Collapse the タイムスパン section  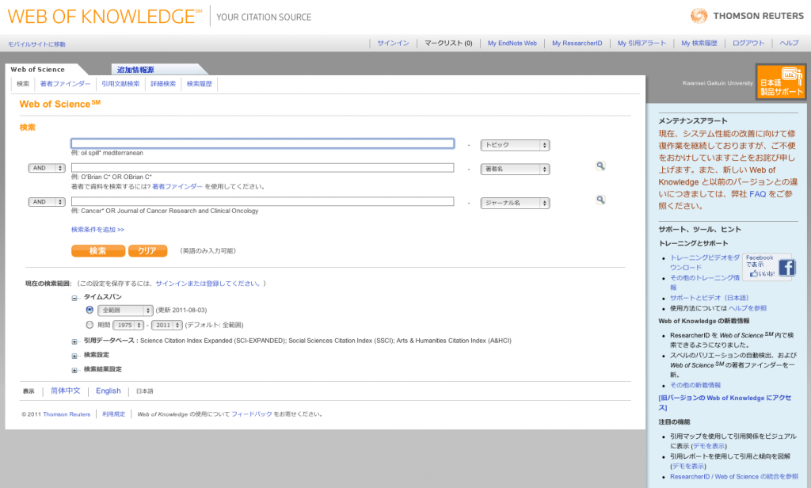(x=74, y=298)
